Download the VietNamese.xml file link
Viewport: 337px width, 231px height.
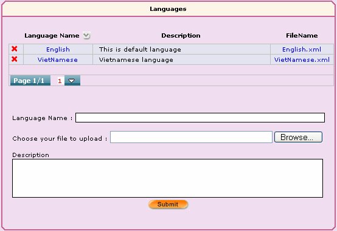point(302,60)
